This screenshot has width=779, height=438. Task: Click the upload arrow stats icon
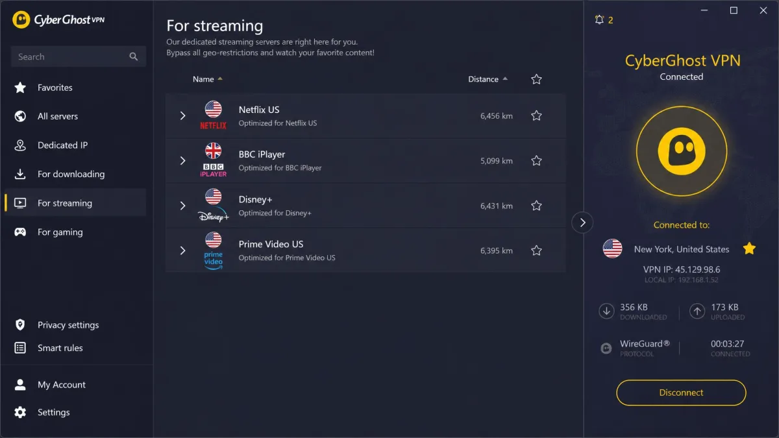(x=697, y=311)
